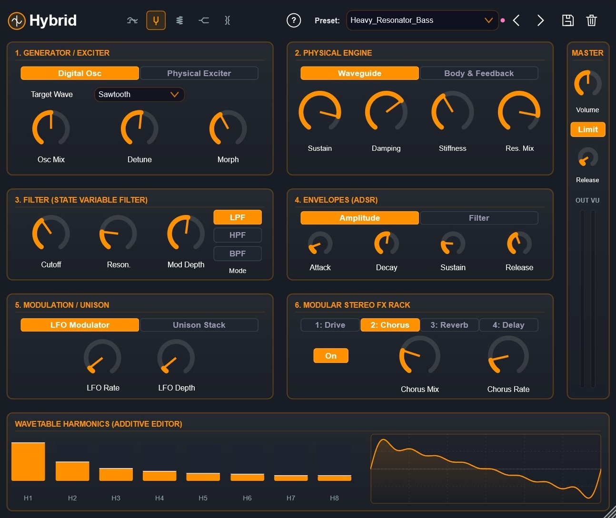Open the 3: Reverb FX slot
This screenshot has height=518, width=616.
click(x=449, y=325)
